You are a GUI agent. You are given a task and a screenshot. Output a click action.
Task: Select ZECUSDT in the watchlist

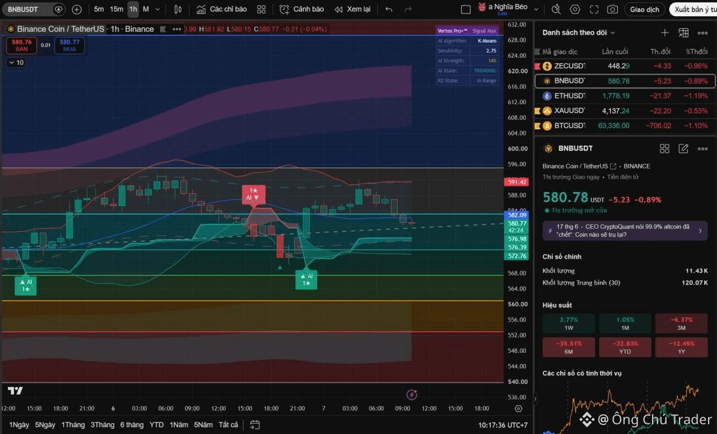coord(625,66)
